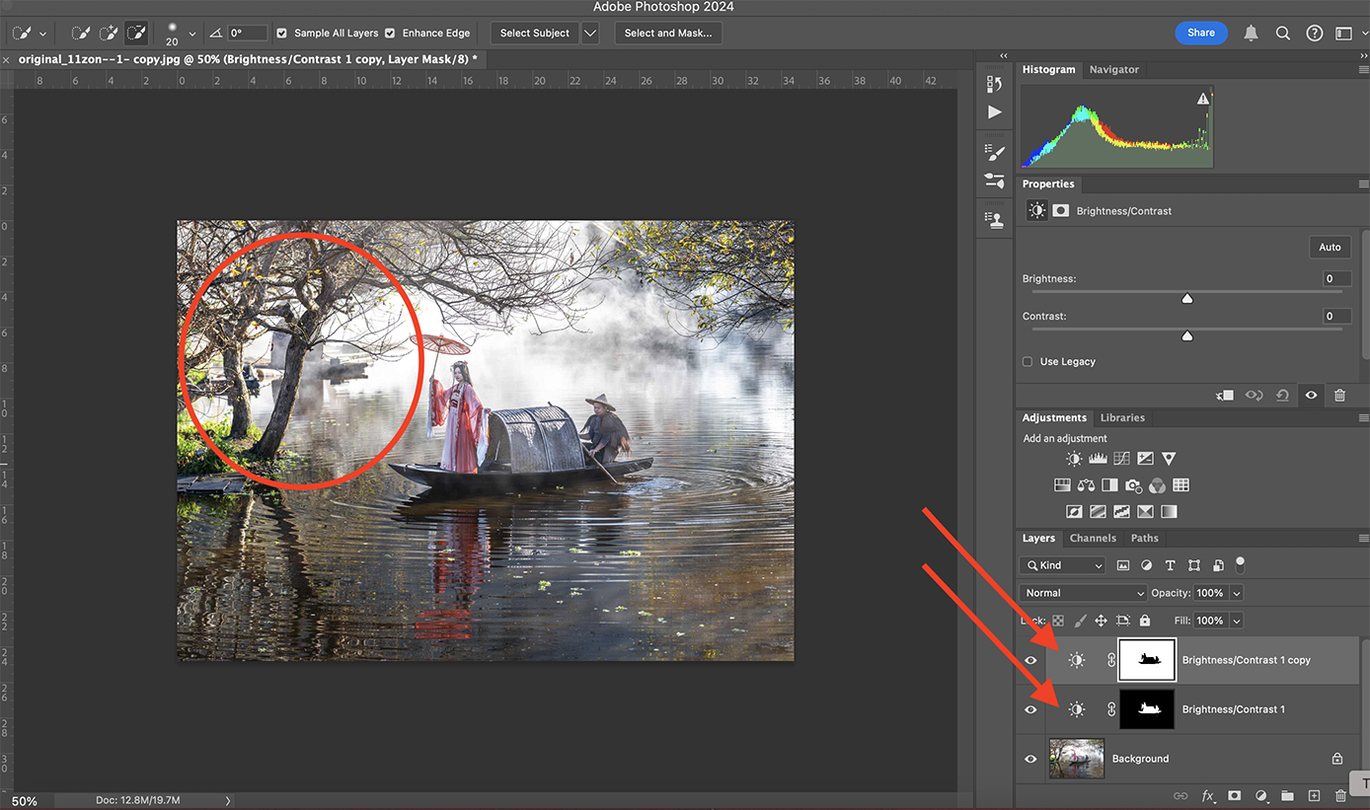Switch to the Navigator tab
The width and height of the screenshot is (1370, 810).
(1113, 70)
